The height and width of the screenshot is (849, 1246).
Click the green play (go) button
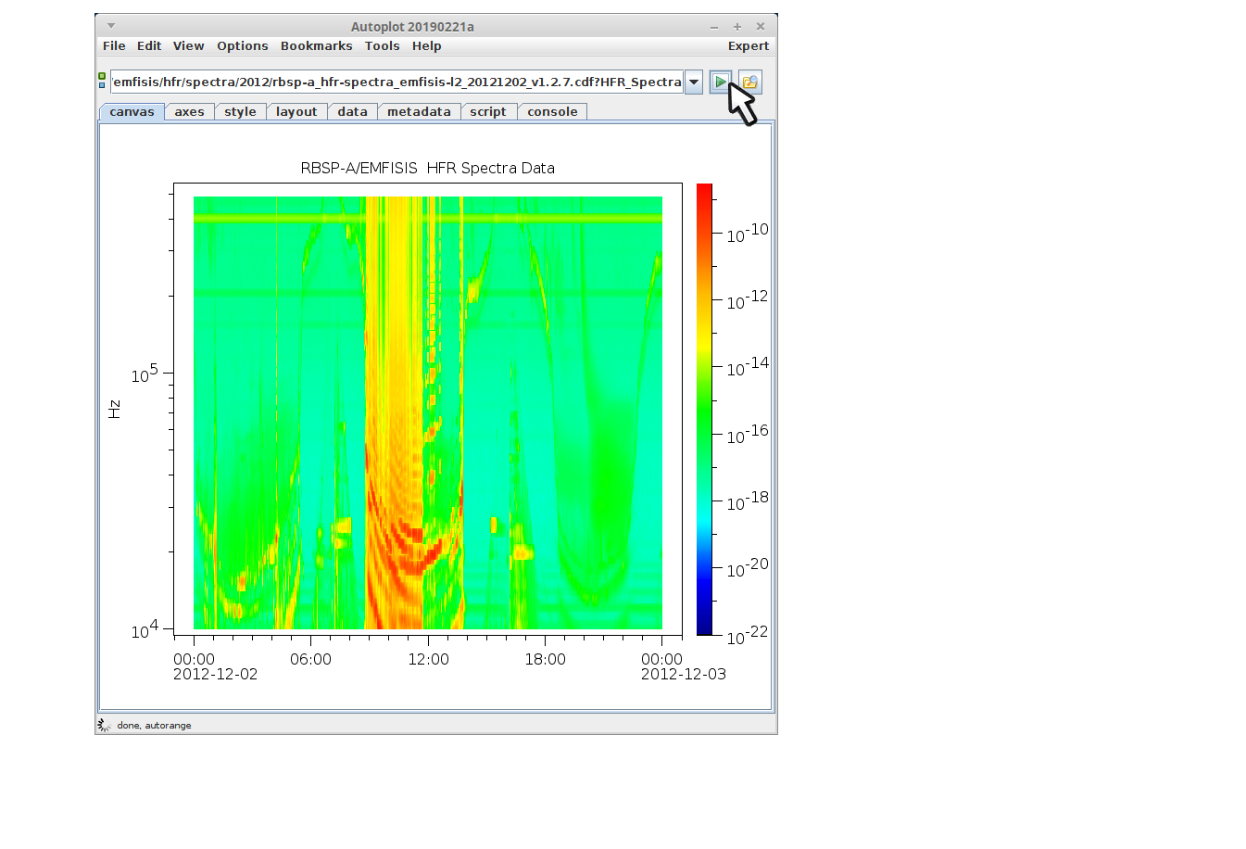click(x=720, y=82)
